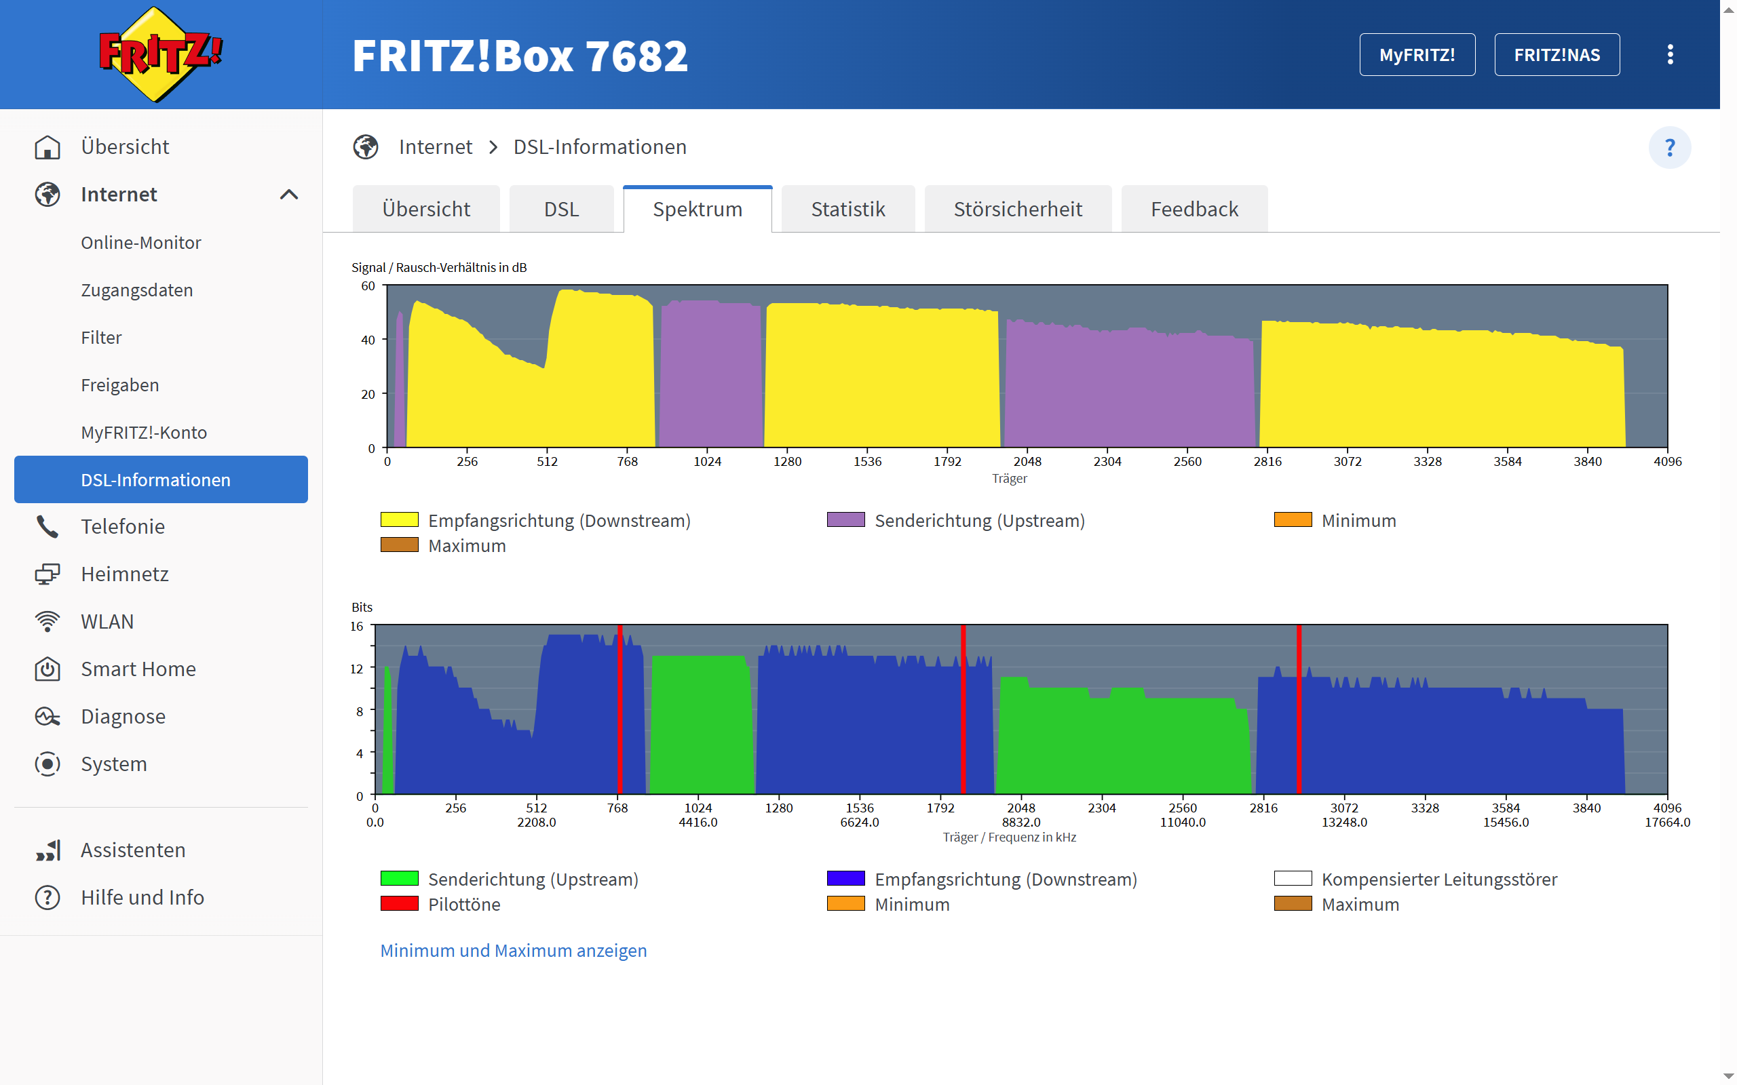Image resolution: width=1737 pixels, height=1085 pixels.
Task: Collapse the Internet menu section
Action: [288, 195]
